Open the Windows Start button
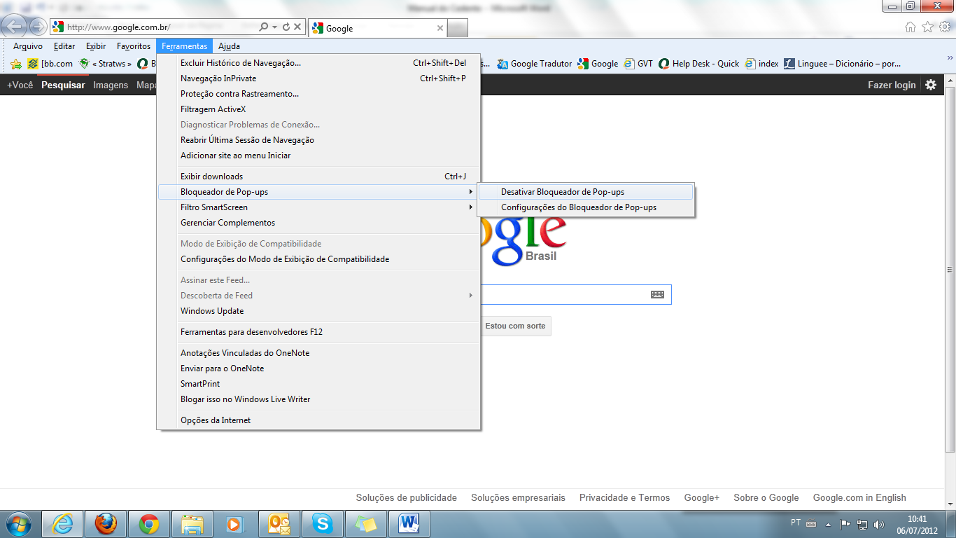 [x=17, y=523]
